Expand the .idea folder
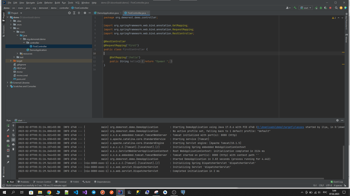The image size is (350, 196). [x=11, y=21]
